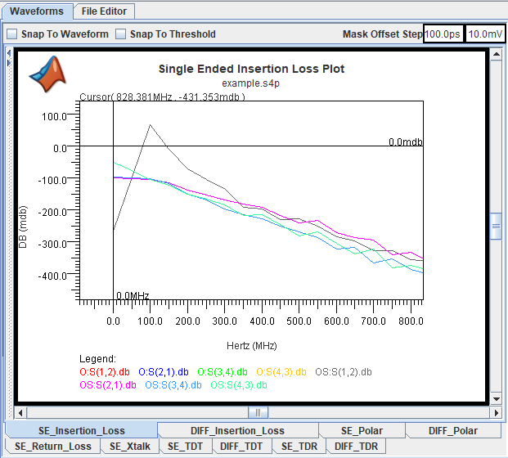The width and height of the screenshot is (508, 458).
Task: Click the horizontal scrollbar thumb
Action: click(258, 413)
